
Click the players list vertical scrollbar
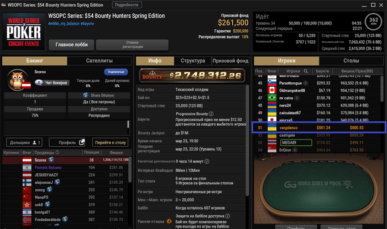(382, 89)
